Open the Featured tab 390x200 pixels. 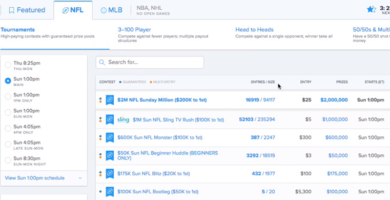pyautogui.click(x=27, y=10)
